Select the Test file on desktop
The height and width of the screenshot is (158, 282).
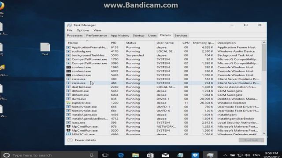(45, 49)
